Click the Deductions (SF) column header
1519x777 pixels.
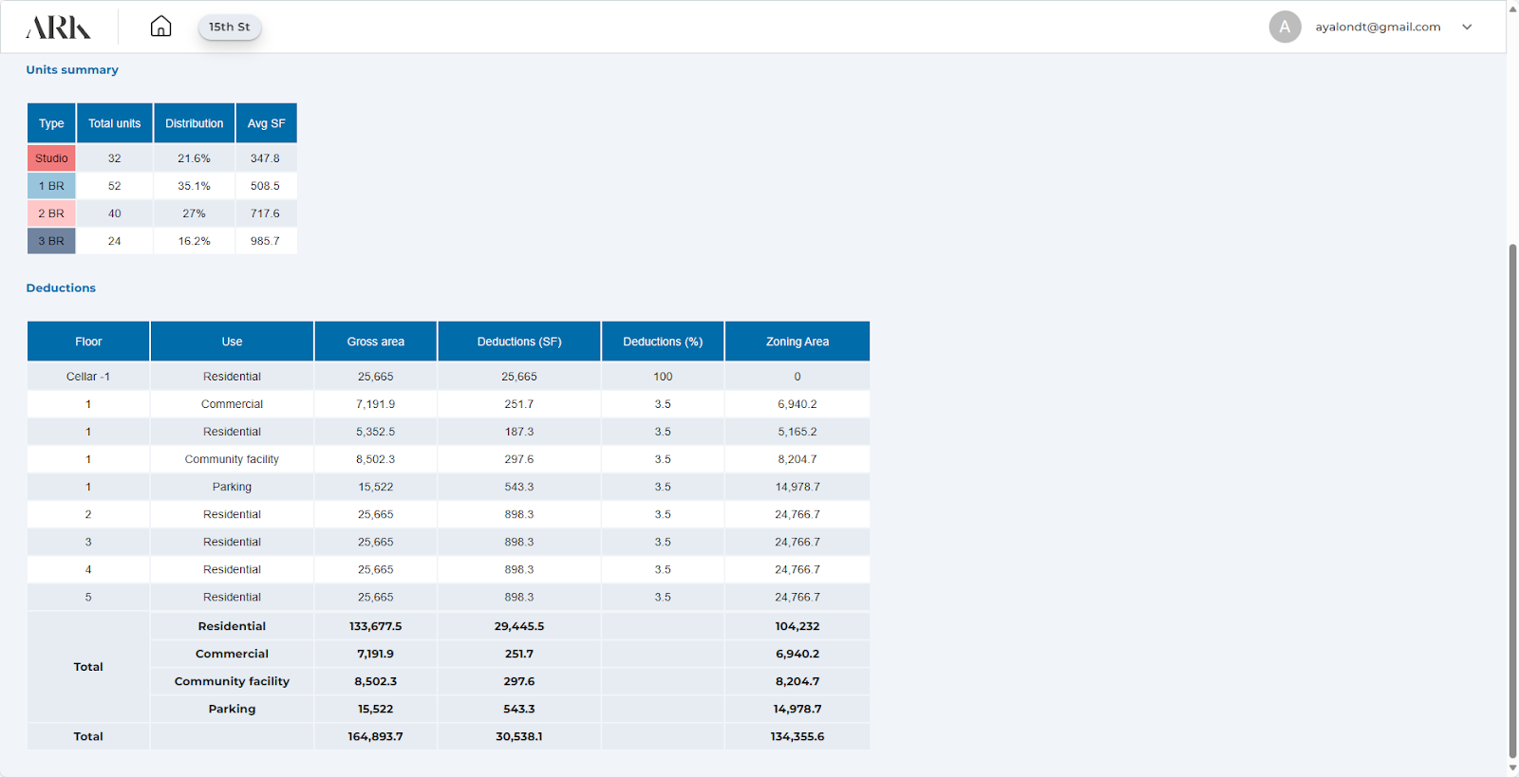(519, 342)
